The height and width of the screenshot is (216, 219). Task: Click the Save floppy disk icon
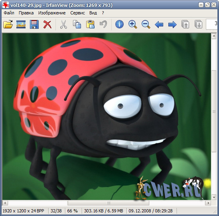[34, 24]
